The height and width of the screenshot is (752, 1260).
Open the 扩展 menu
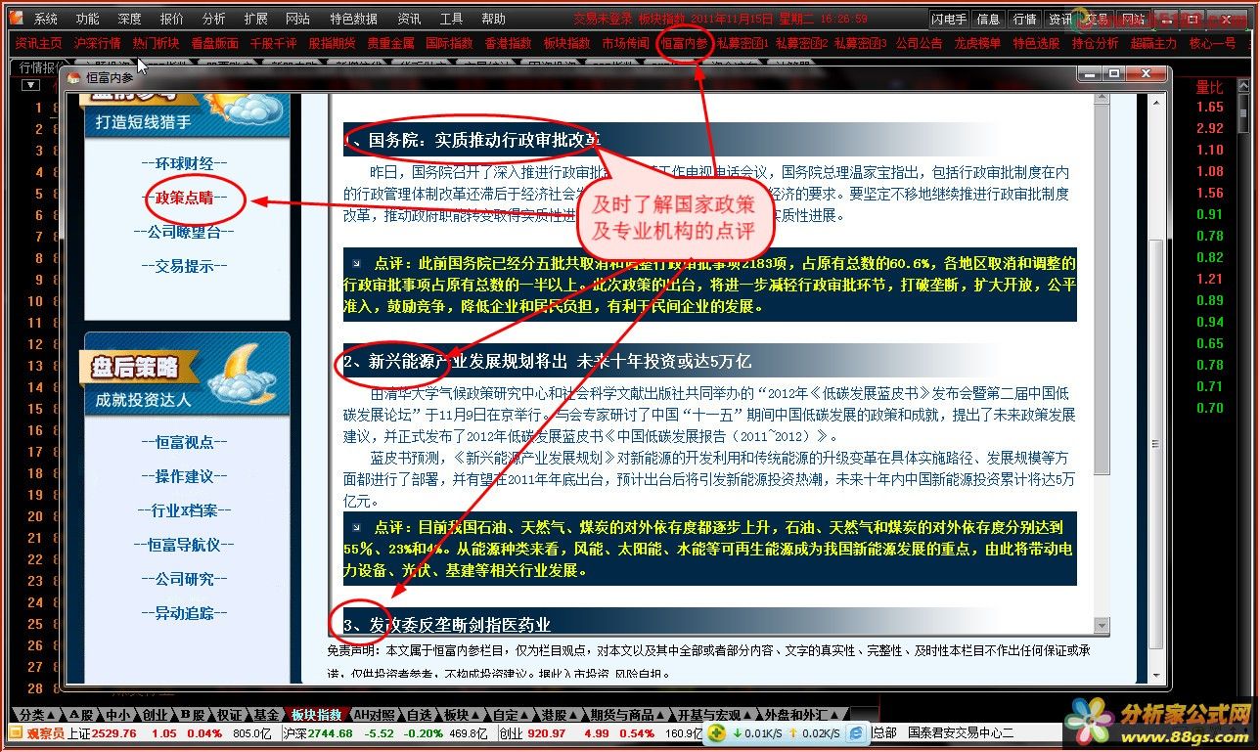pyautogui.click(x=255, y=19)
